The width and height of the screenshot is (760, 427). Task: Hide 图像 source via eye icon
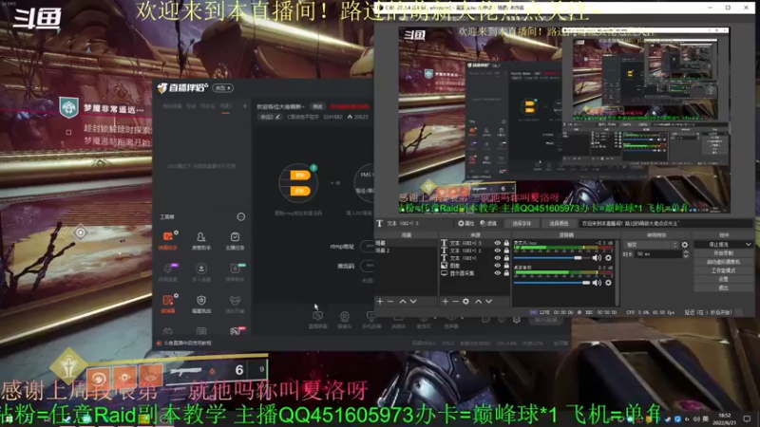[x=497, y=266]
